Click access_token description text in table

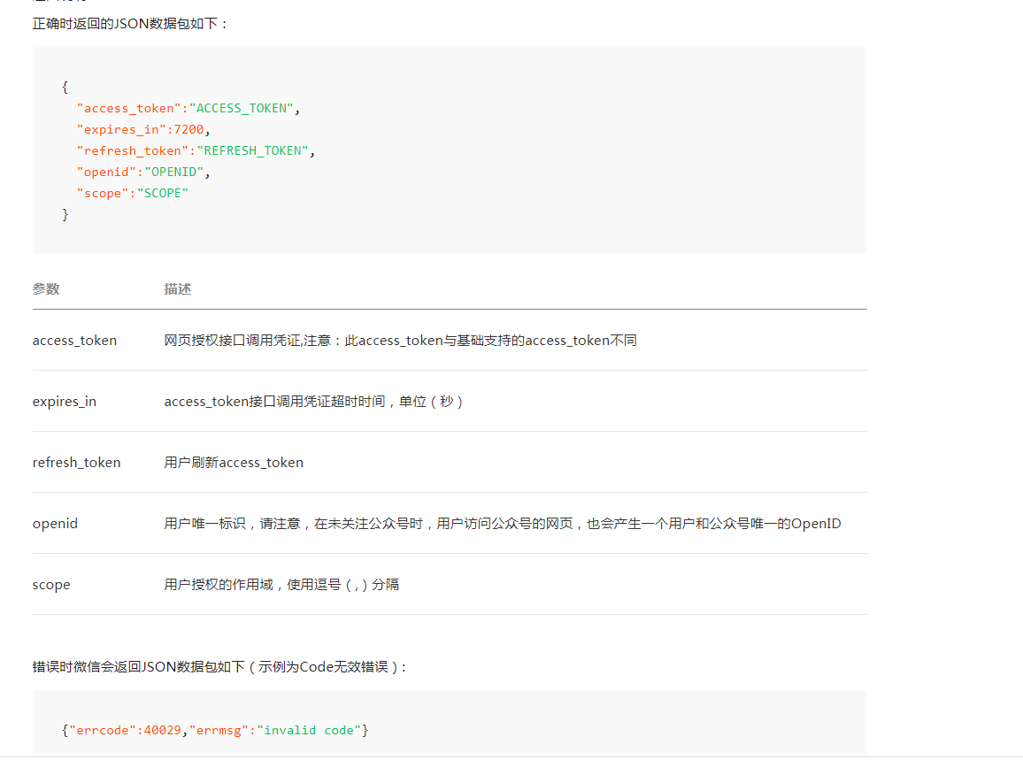click(x=400, y=340)
